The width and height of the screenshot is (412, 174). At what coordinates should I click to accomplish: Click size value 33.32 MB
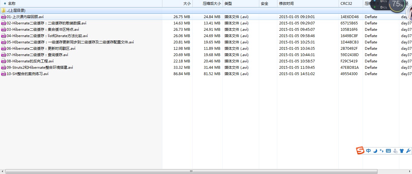click(182, 68)
